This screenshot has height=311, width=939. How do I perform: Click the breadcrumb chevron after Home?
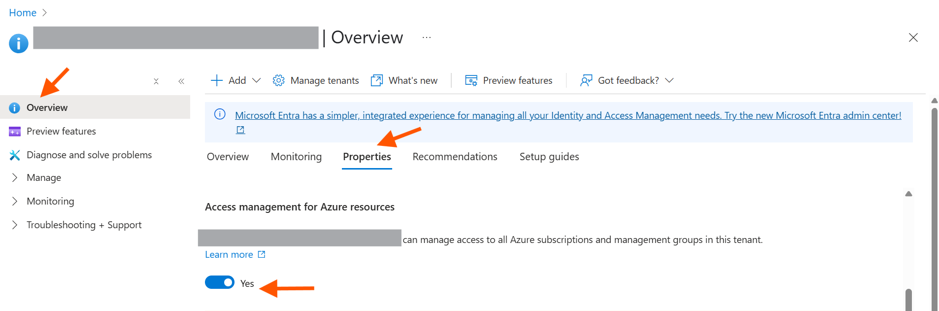[44, 13]
